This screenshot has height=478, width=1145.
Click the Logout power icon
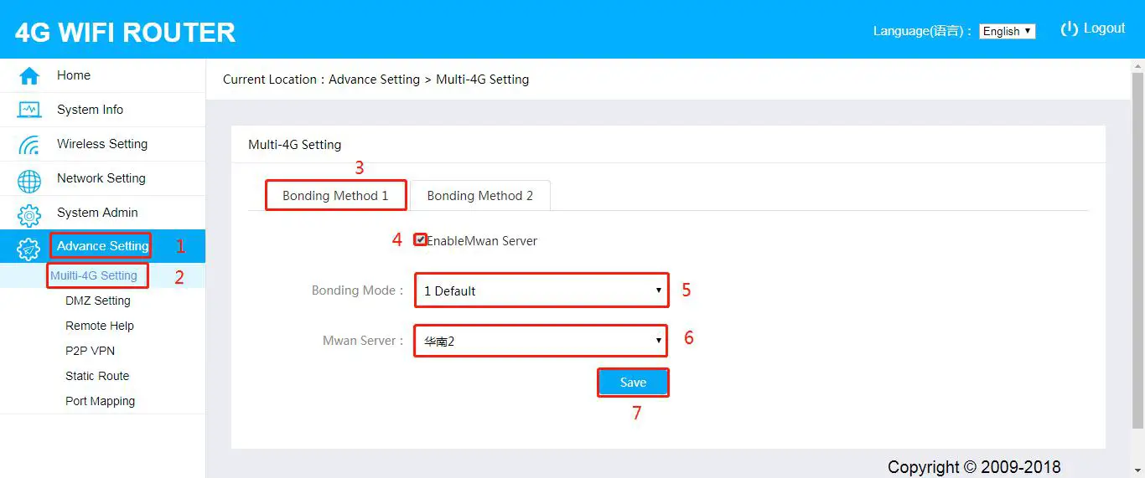point(1070,29)
